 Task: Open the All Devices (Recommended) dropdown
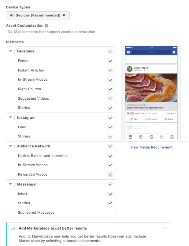click(x=38, y=15)
